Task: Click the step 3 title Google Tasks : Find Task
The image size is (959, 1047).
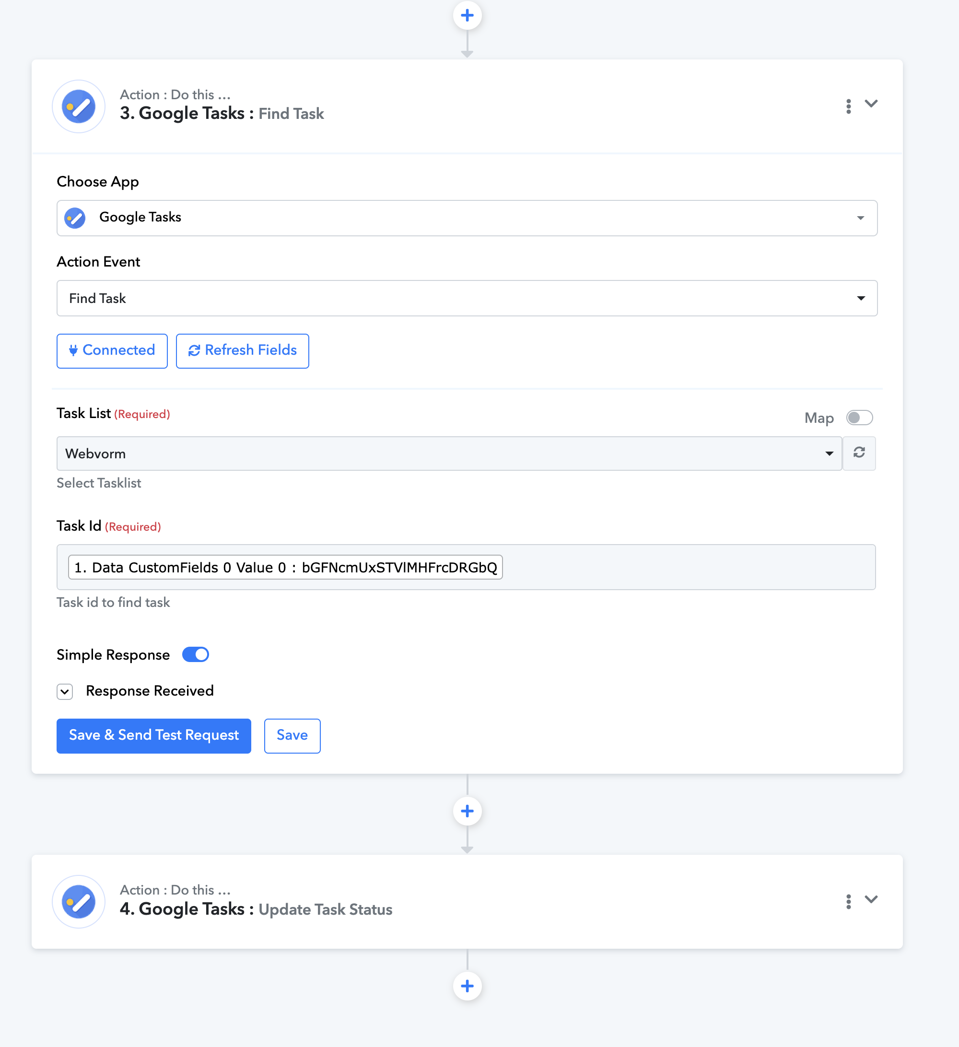Action: 222,113
